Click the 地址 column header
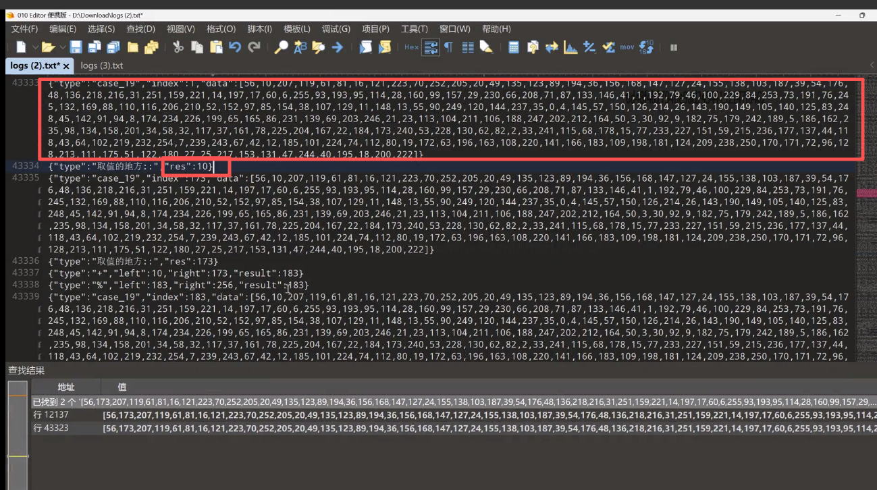This screenshot has width=877, height=490. point(66,387)
